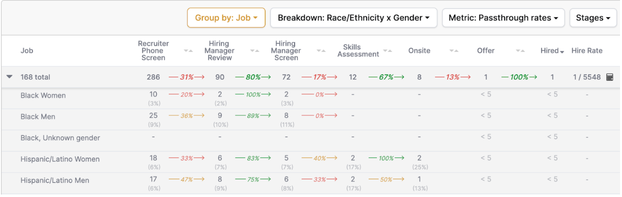The image size is (622, 197).
Task: Select the 168 total row label
Action: pos(35,77)
